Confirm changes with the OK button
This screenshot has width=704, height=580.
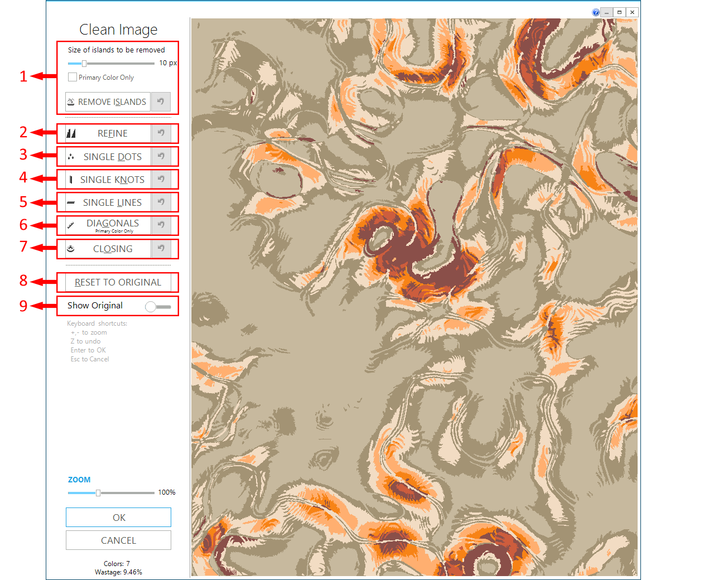[x=118, y=518]
